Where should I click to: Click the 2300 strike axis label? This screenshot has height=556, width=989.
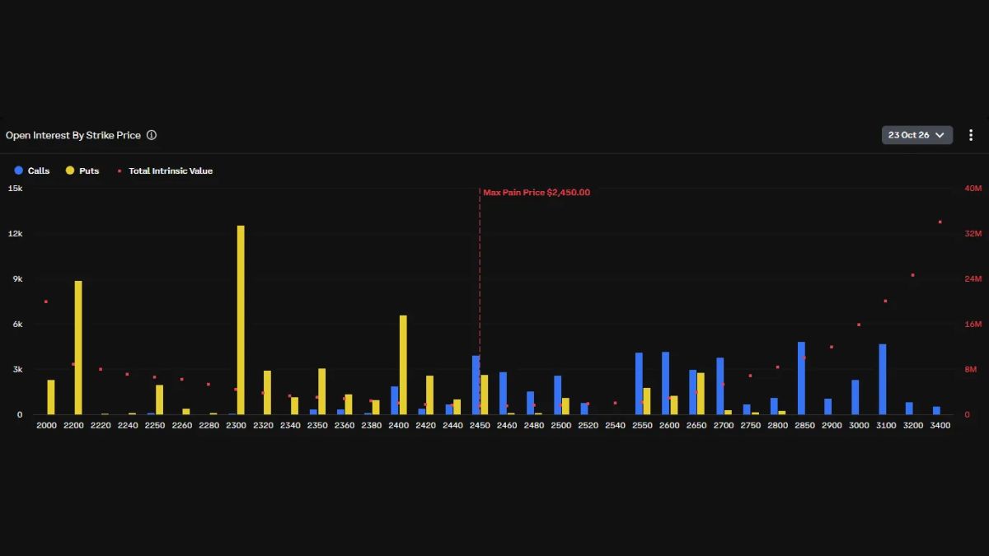237,425
